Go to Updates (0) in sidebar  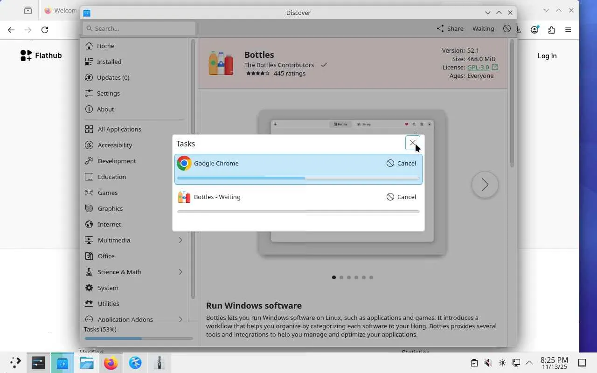pos(135,77)
